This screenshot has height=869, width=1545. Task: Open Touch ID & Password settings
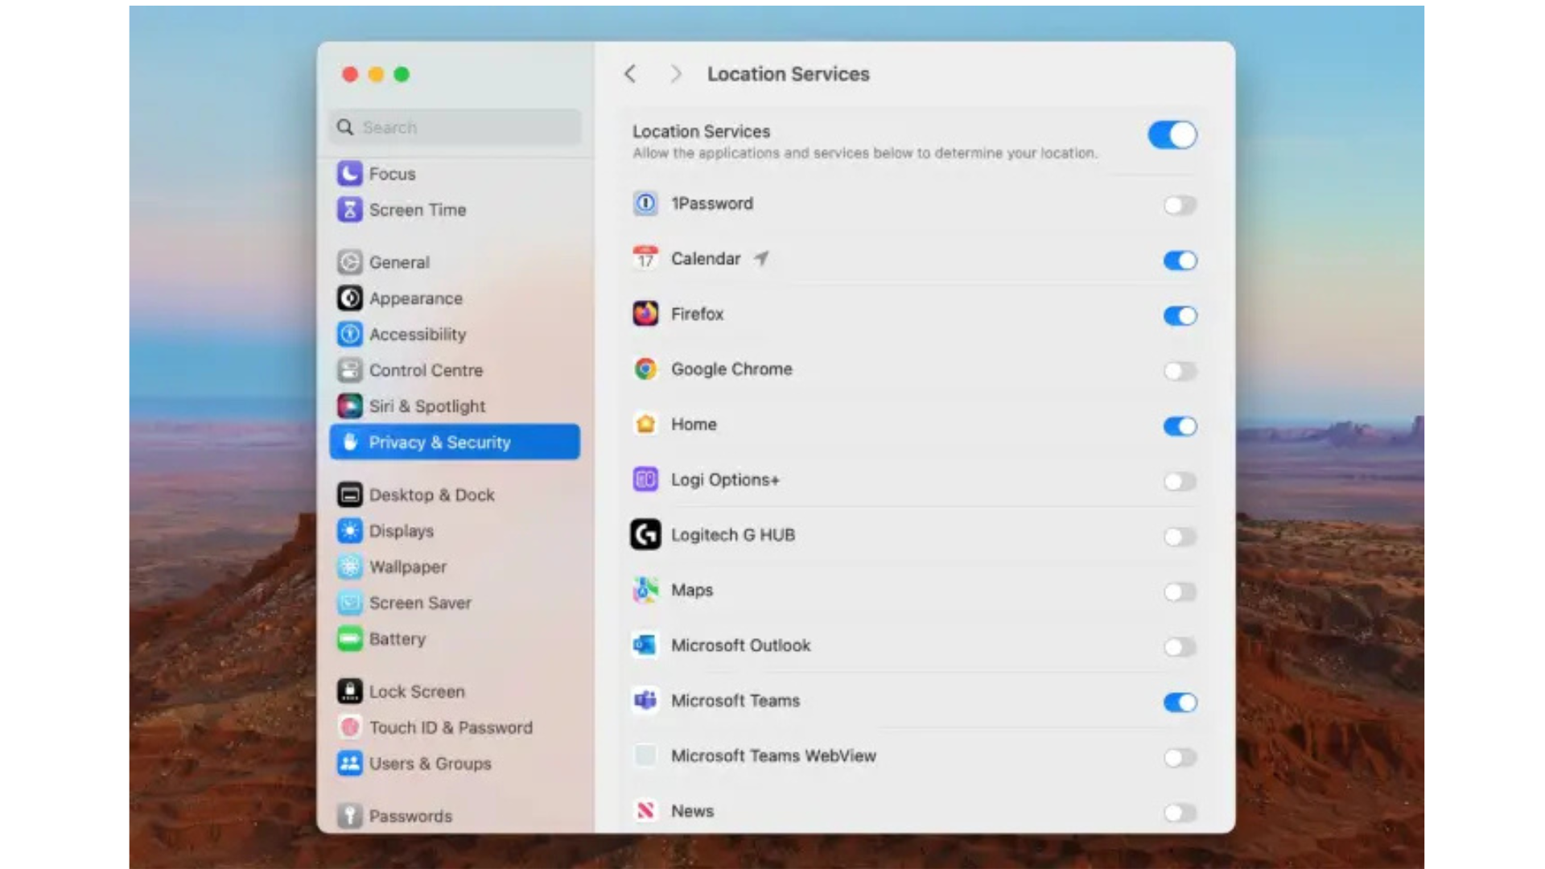[450, 727]
